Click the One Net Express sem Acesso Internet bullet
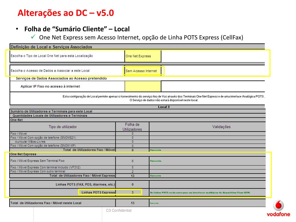296x222 pixels. [141, 37]
